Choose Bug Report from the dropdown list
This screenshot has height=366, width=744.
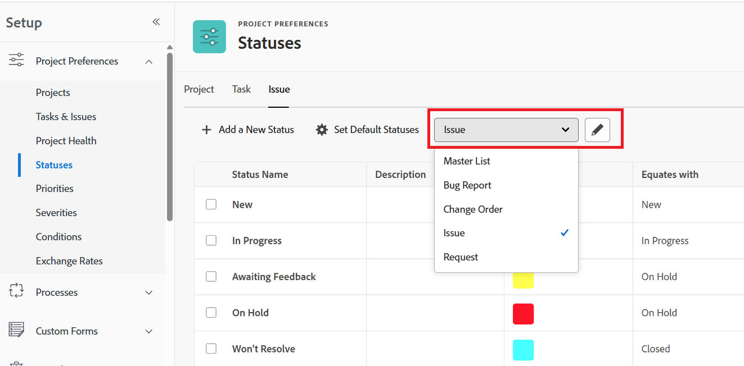tap(467, 185)
